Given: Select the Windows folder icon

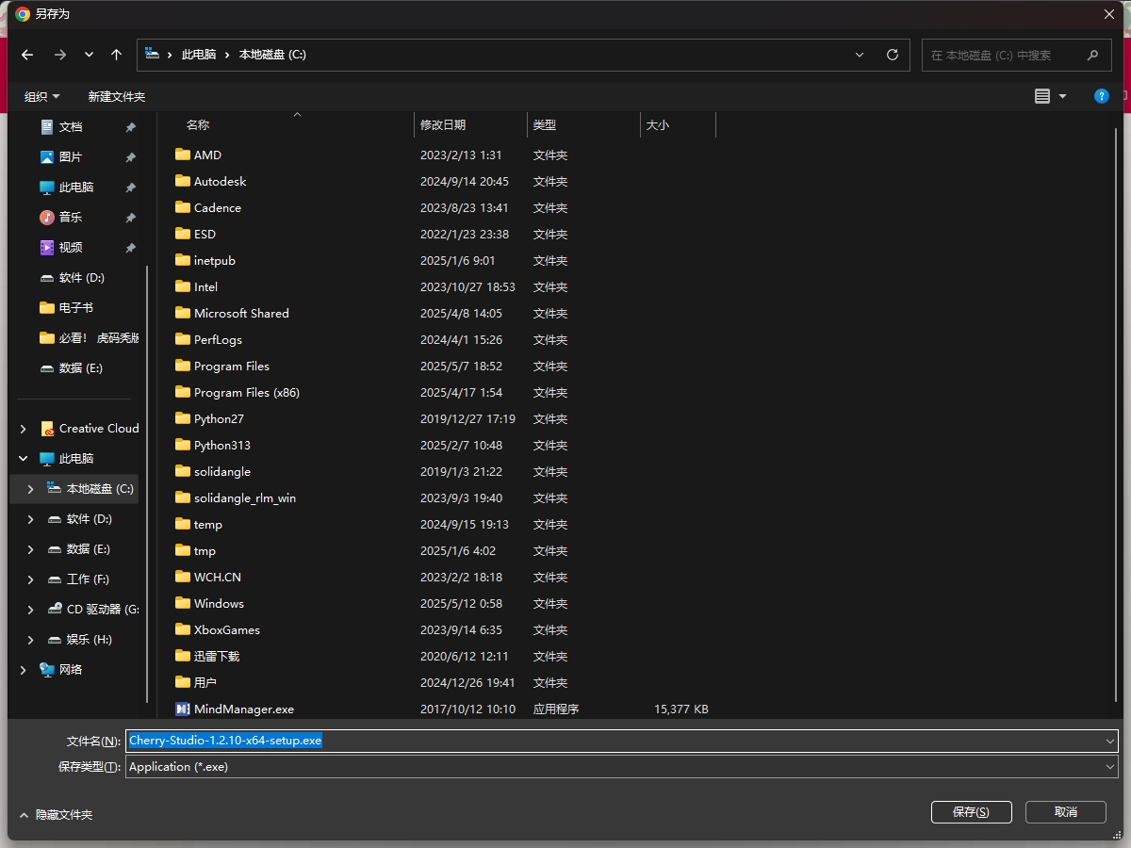Looking at the screenshot, I should [183, 603].
